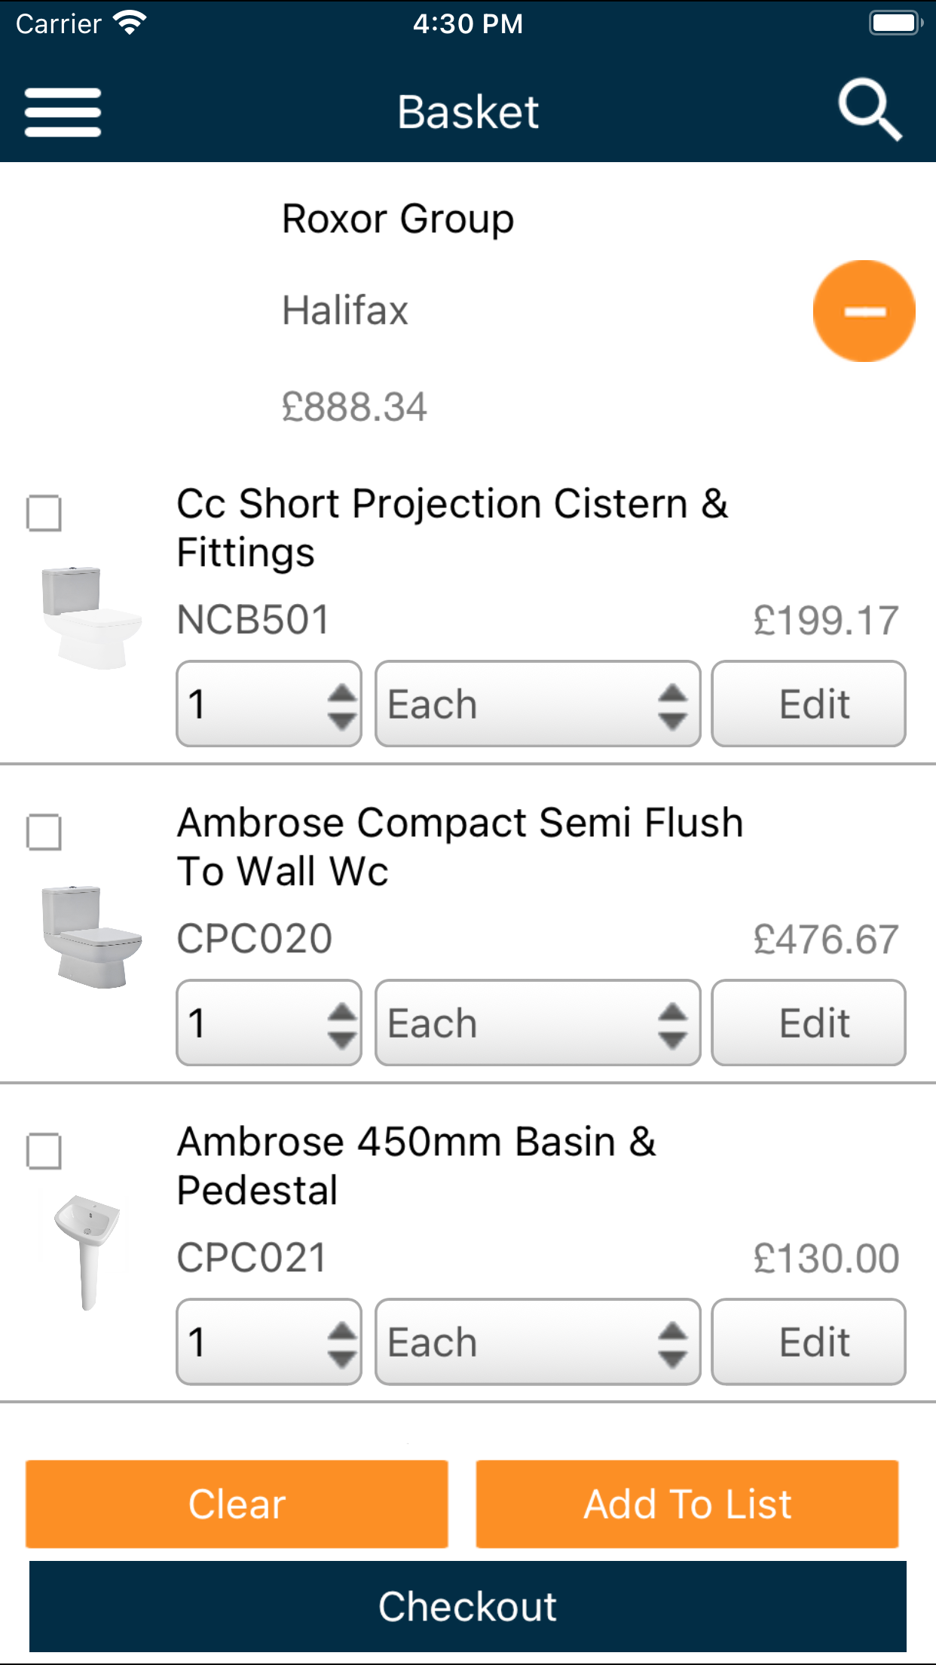Open the Ambrose Compact Semi Flush Wc image
This screenshot has width=936, height=1665.
(x=91, y=937)
